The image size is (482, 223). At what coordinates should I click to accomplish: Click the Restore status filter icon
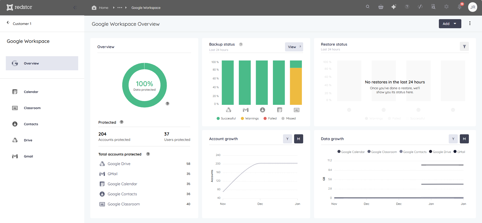coord(464,47)
